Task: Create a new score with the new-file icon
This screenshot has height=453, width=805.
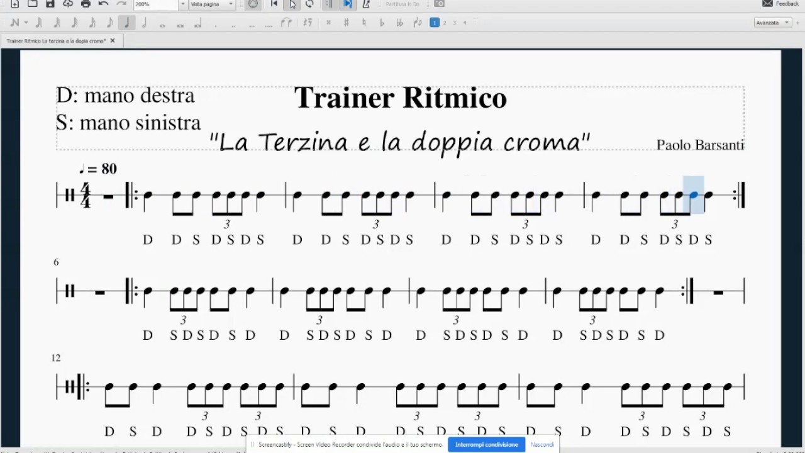Action: pyautogui.click(x=15, y=4)
